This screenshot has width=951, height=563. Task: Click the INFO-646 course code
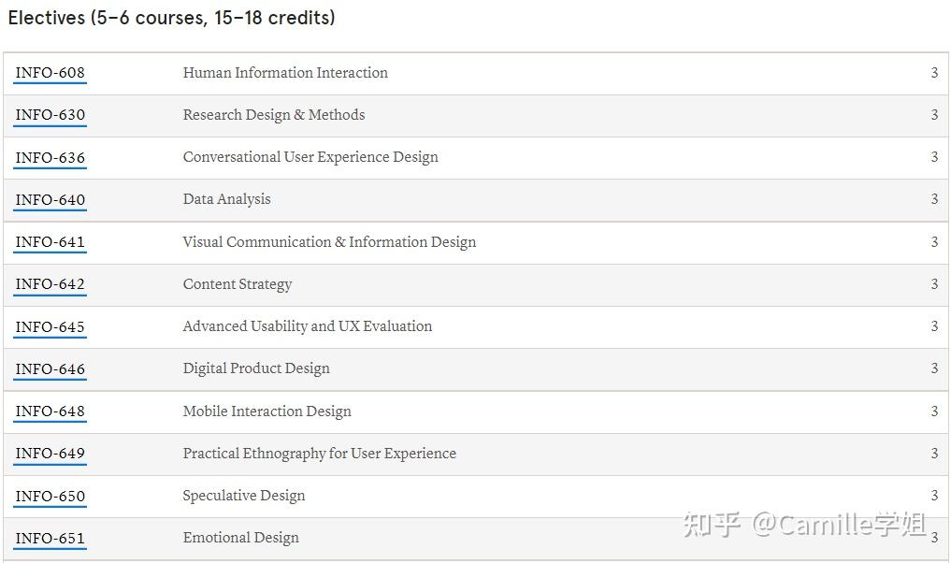tap(50, 368)
